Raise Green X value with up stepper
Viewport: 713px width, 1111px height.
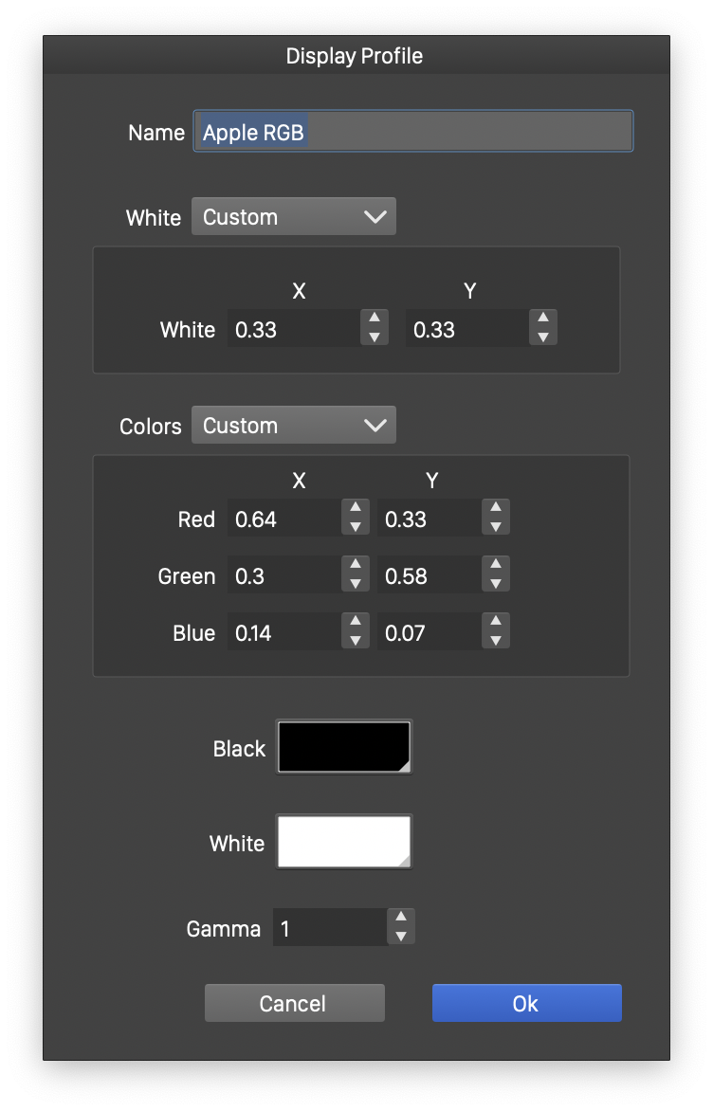(355, 566)
